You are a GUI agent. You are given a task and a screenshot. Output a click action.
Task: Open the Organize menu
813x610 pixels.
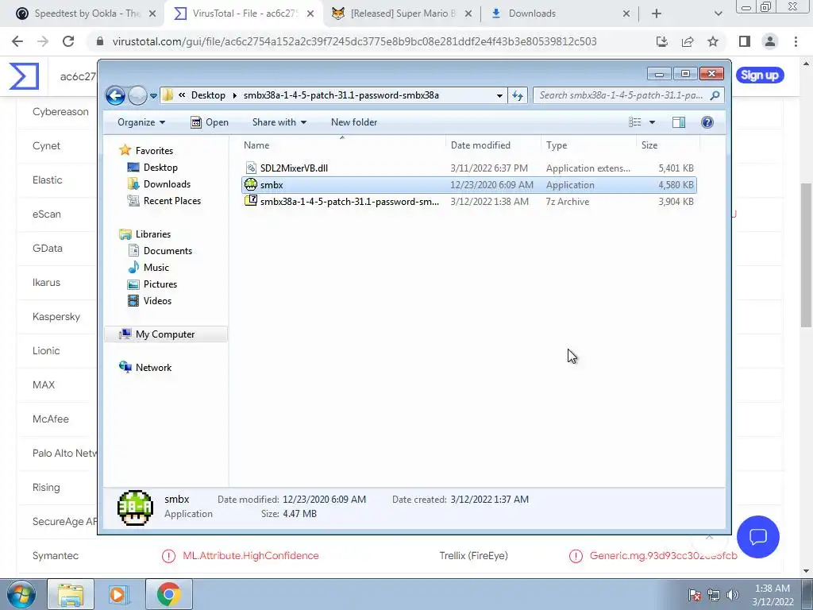[141, 122]
